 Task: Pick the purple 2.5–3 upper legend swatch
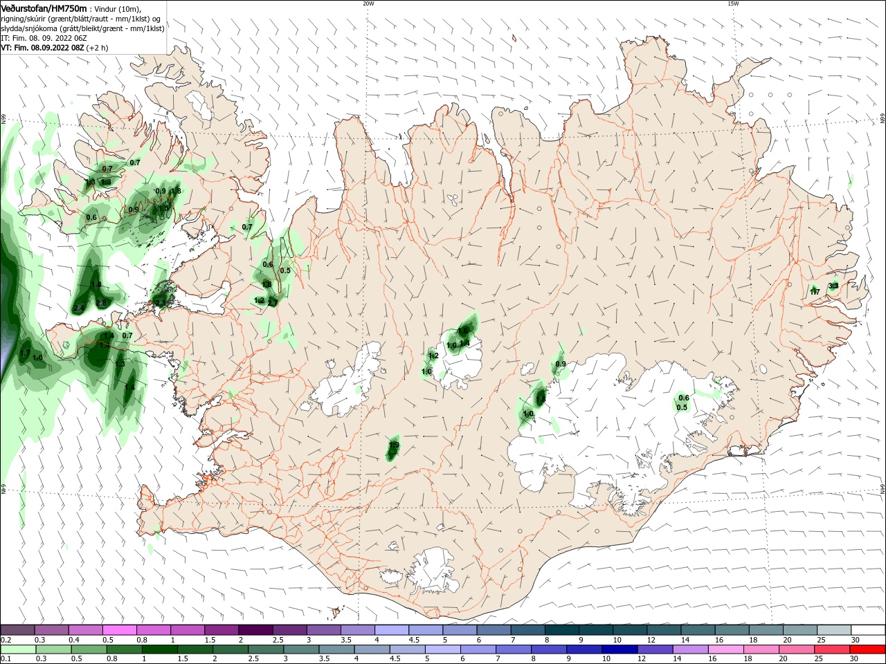pyautogui.click(x=289, y=630)
